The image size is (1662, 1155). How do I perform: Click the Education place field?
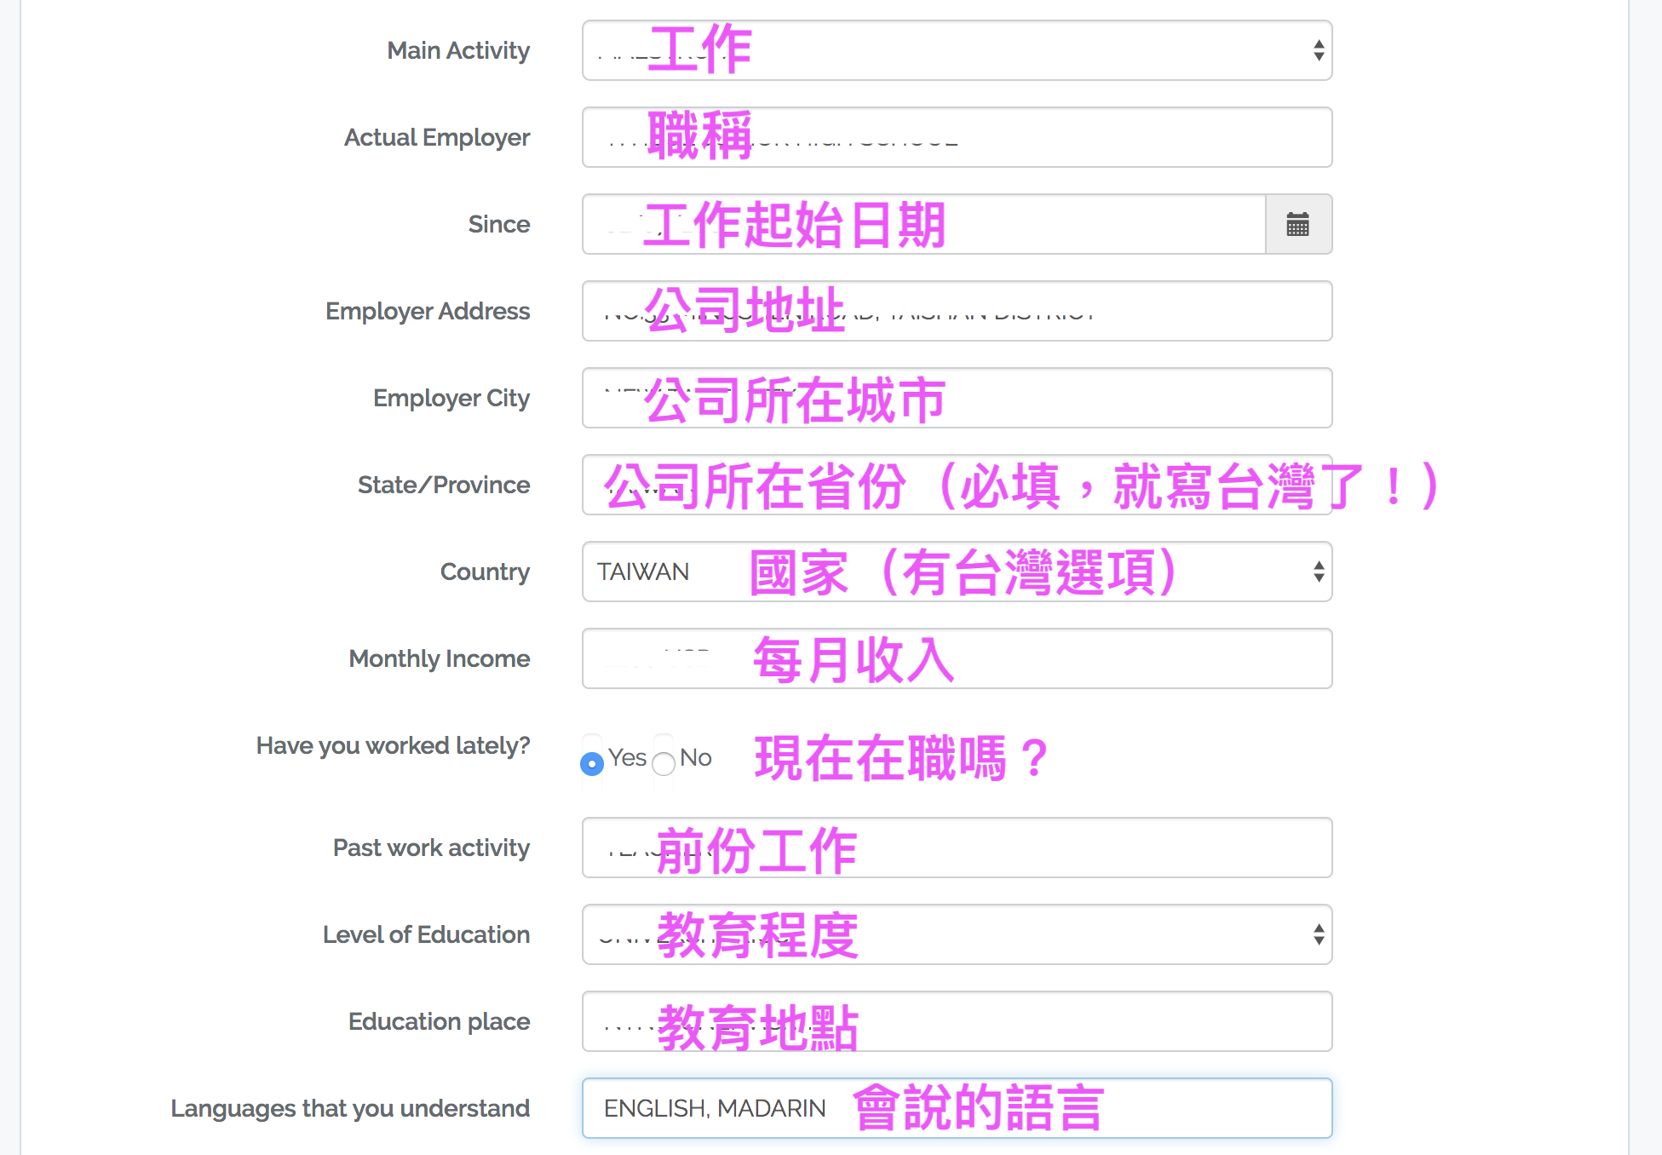pos(957,1022)
